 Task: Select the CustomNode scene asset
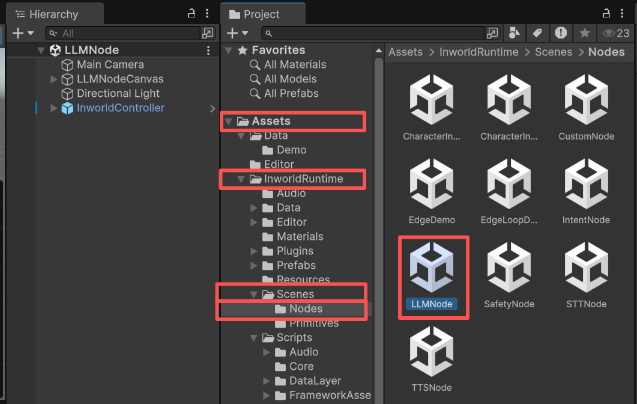click(x=586, y=108)
